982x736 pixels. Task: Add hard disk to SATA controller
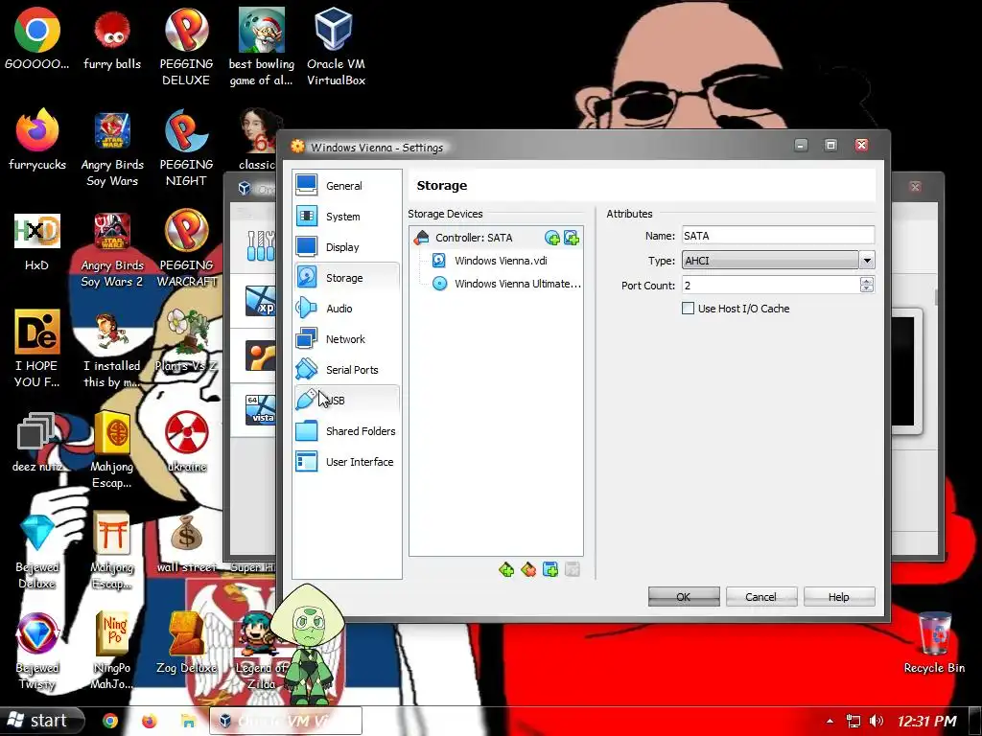click(572, 238)
